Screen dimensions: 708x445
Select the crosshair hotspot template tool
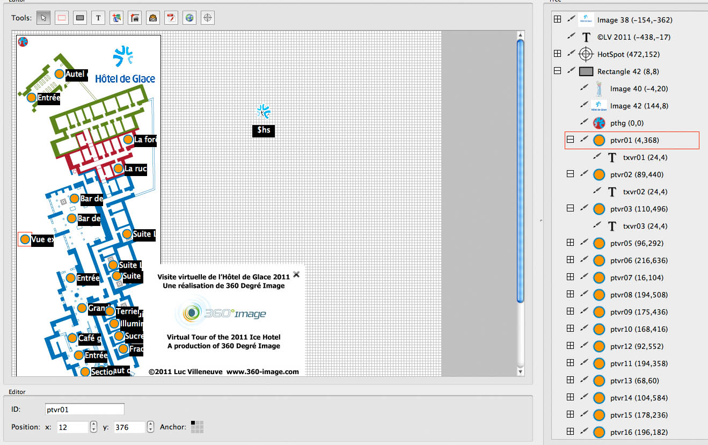(x=208, y=18)
